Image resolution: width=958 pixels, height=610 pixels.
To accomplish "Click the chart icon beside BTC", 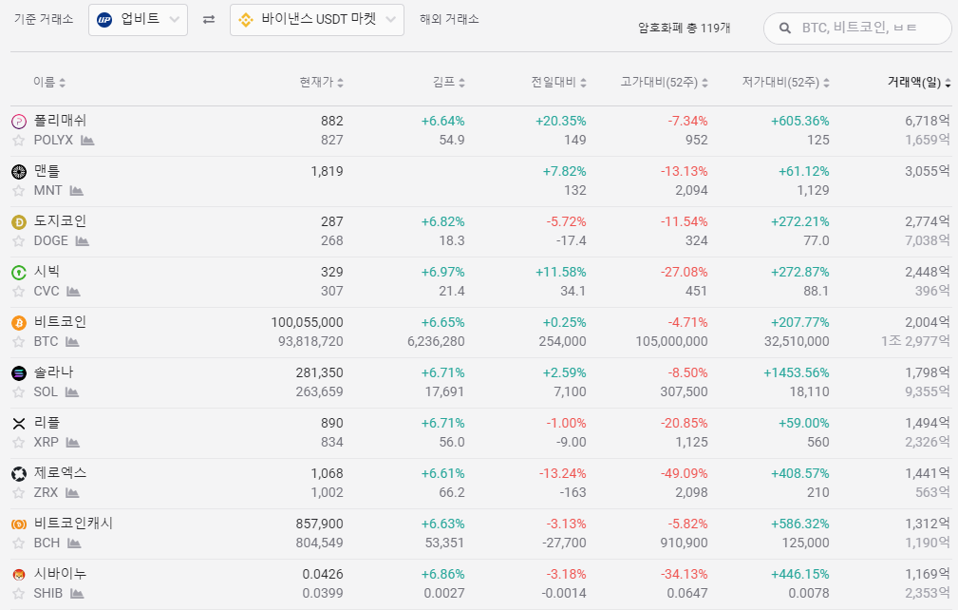I will click(x=72, y=342).
